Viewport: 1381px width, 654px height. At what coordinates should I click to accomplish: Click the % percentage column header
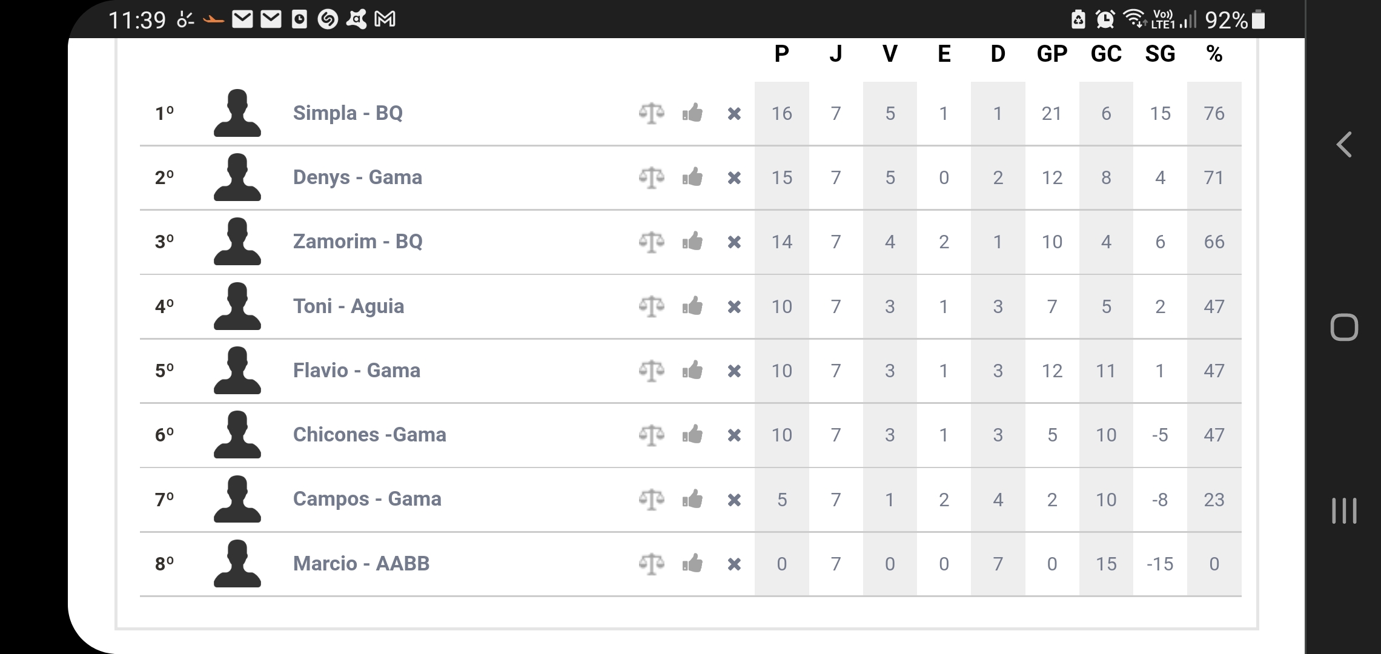coord(1214,54)
